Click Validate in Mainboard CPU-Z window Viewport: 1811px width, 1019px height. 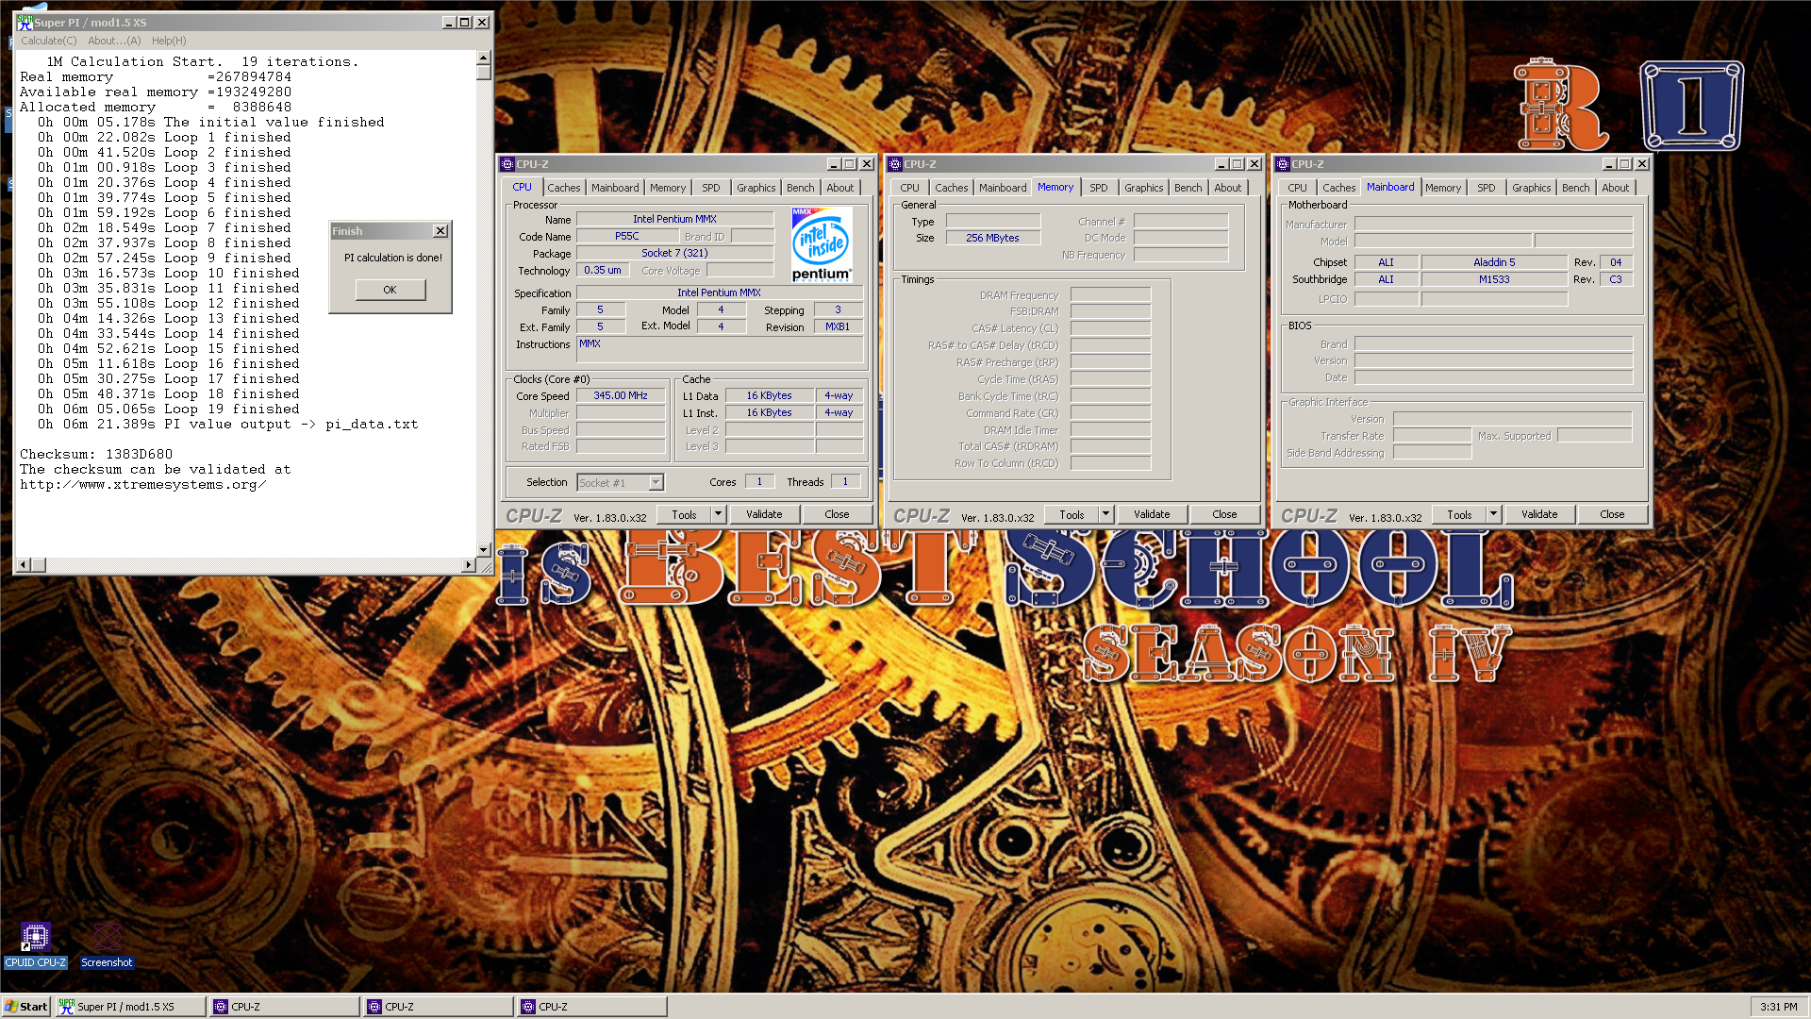[x=1539, y=515]
